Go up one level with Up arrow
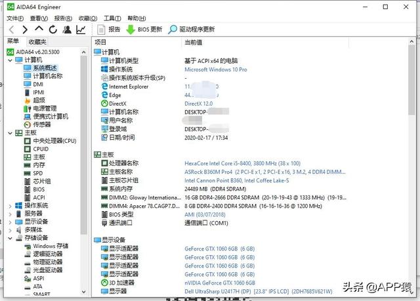Viewport: 420px width, 301px height. pos(39,29)
